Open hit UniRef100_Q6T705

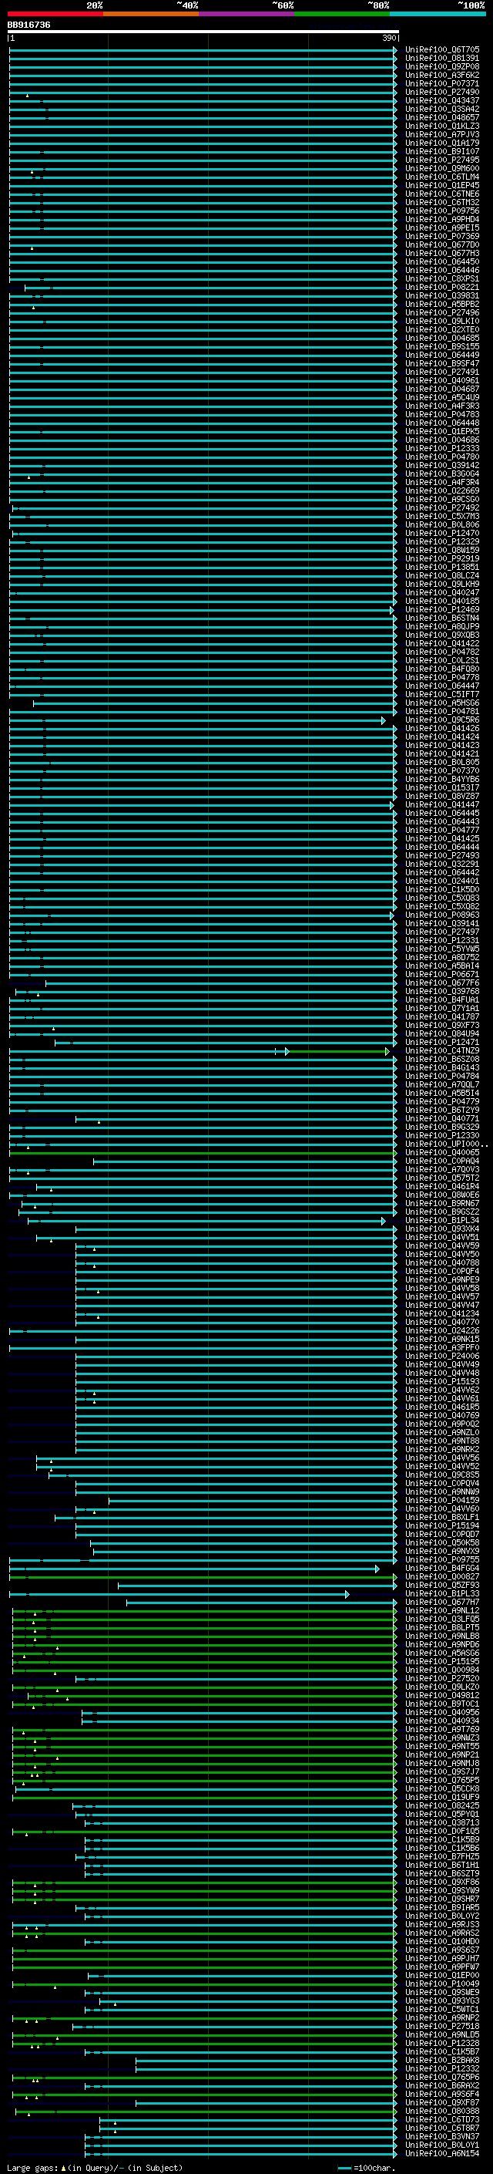tap(442, 50)
